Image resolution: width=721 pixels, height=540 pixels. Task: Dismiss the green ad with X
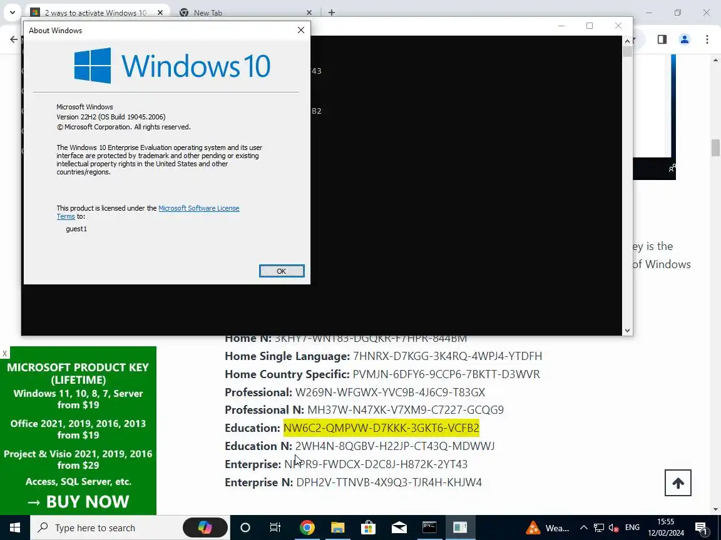[x=4, y=353]
